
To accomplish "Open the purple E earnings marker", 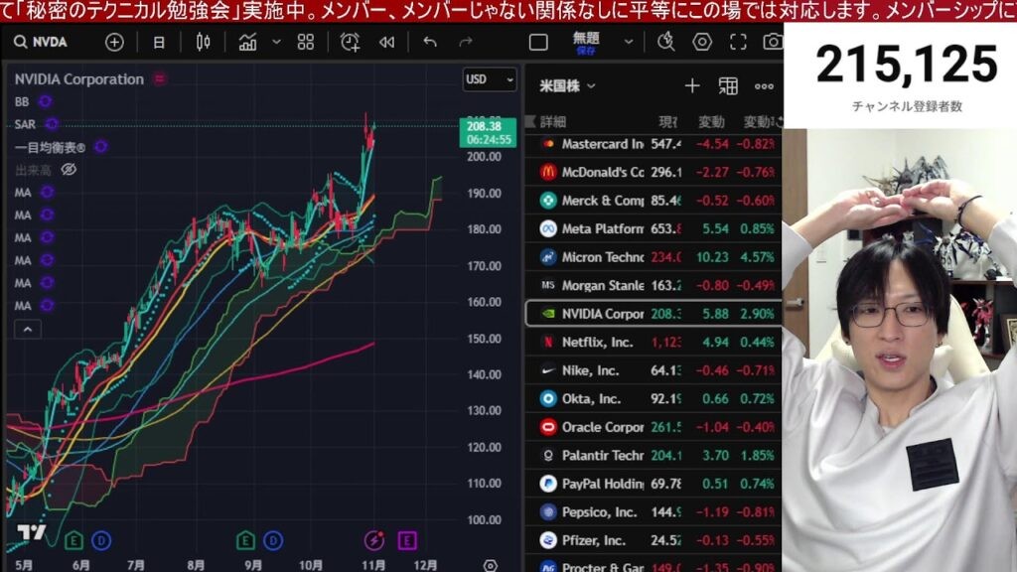I will [407, 540].
